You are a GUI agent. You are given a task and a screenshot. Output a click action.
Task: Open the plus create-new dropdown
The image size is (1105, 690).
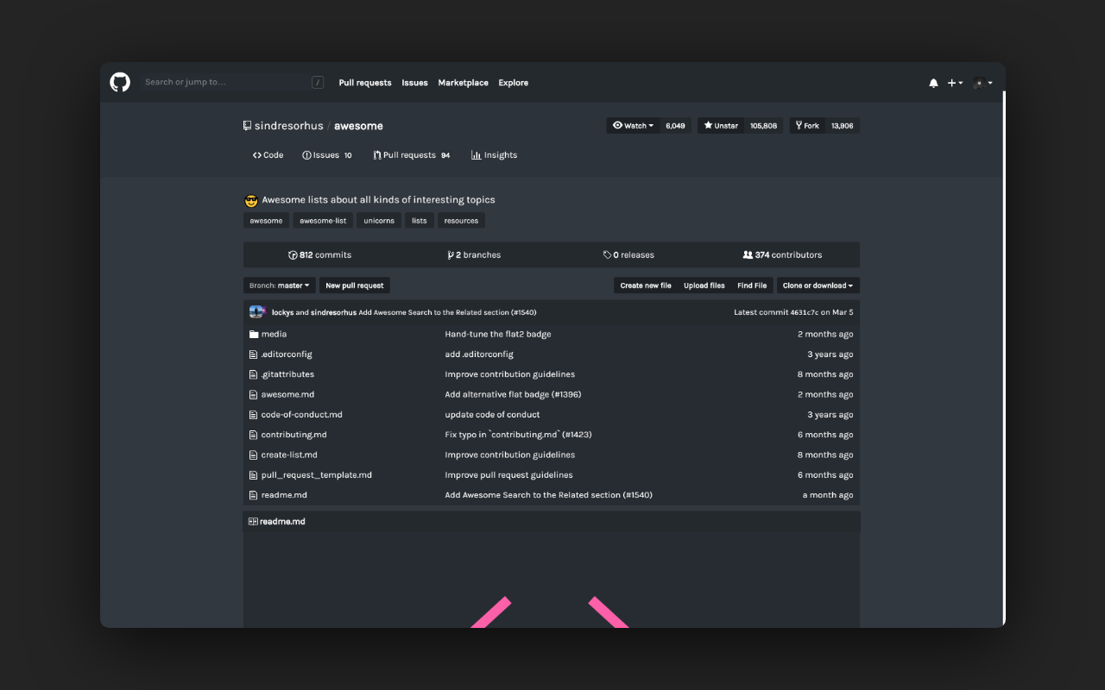(955, 83)
